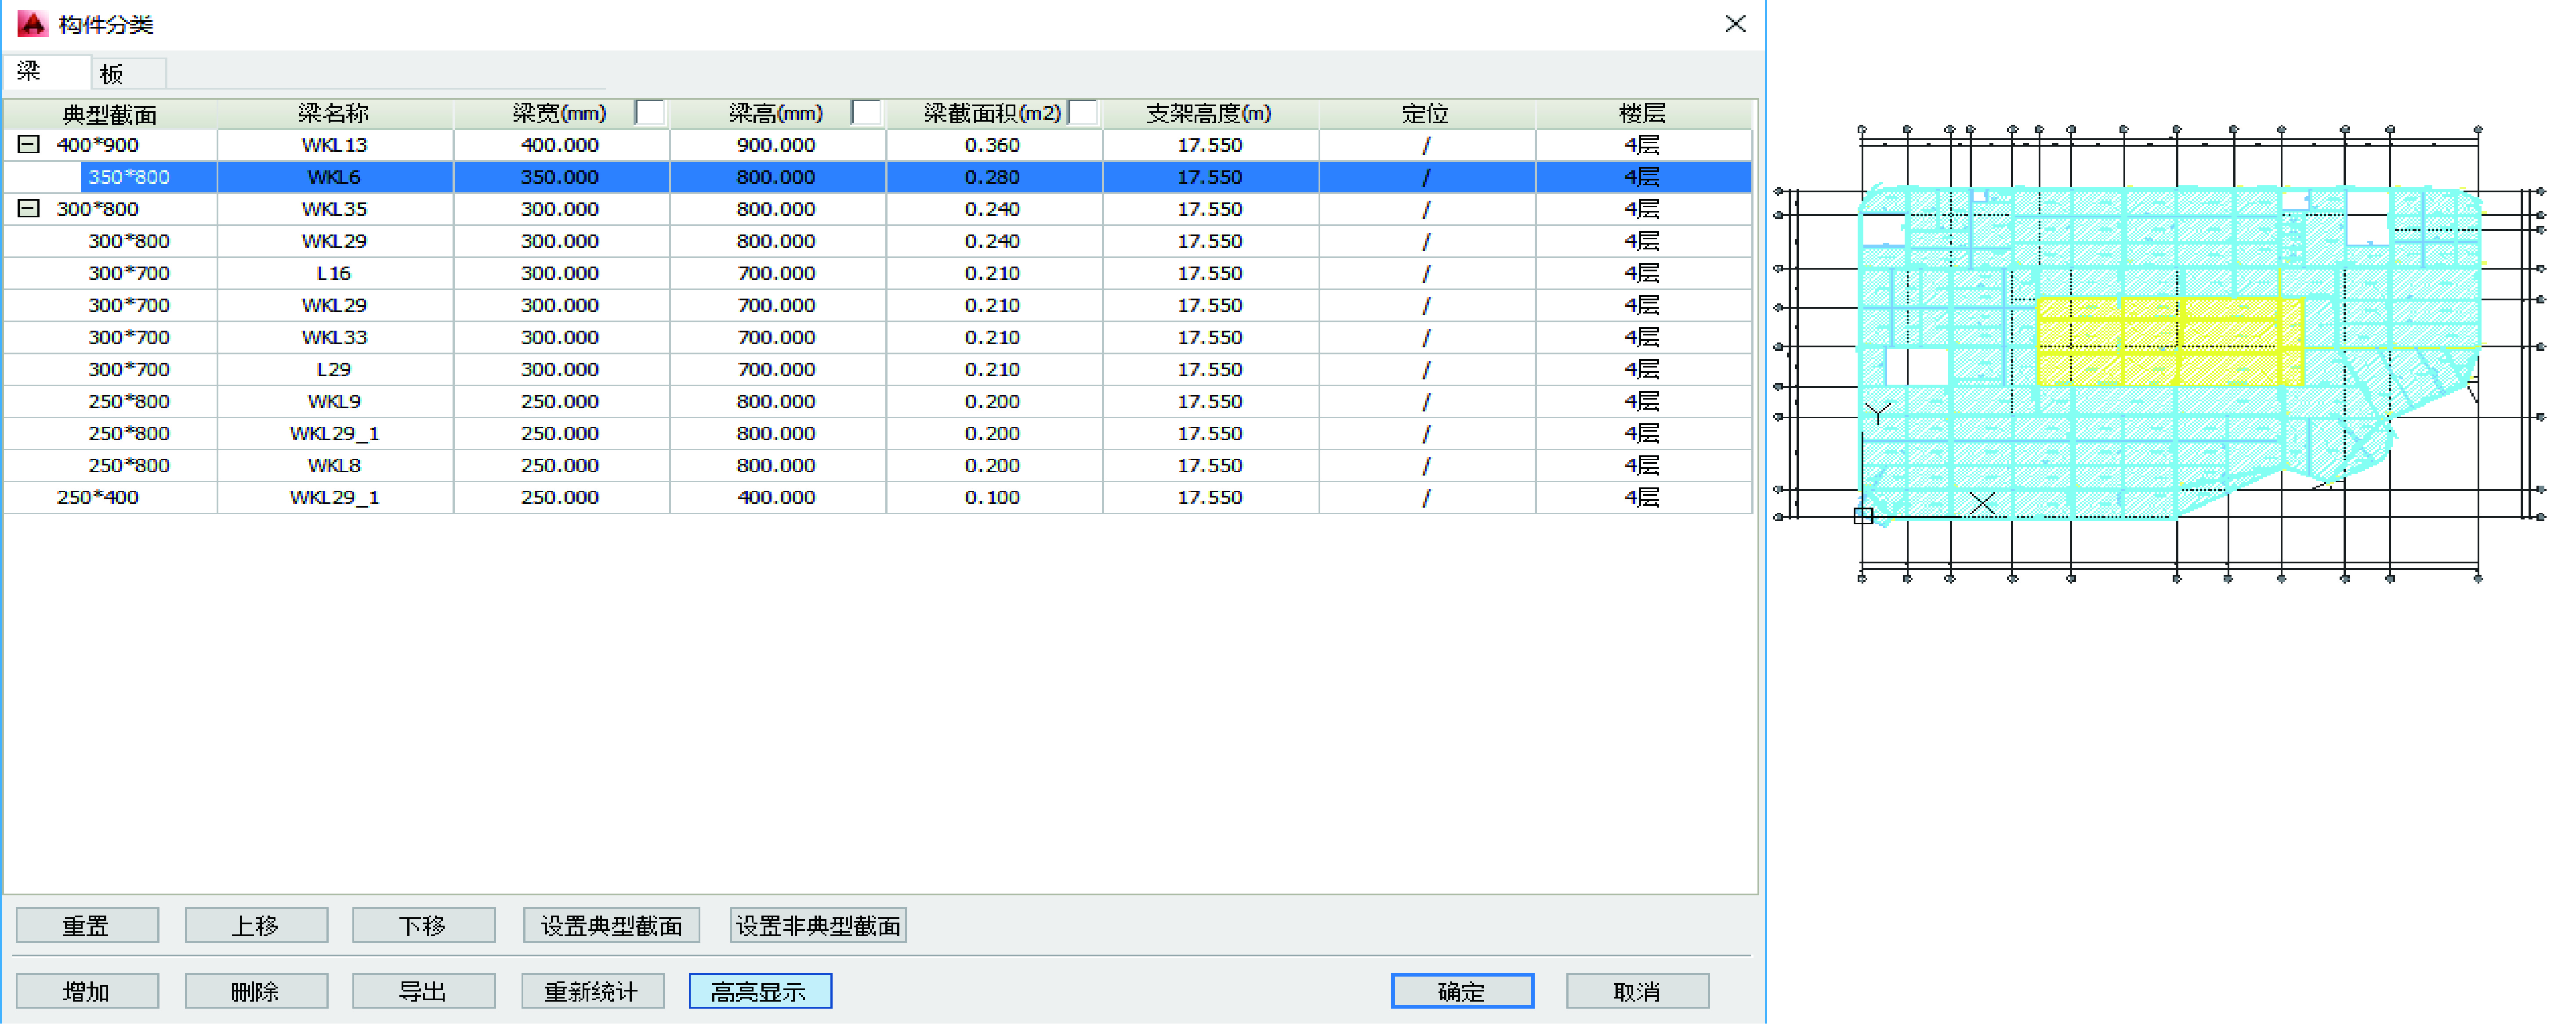Click the 增加 button
Screen dimensions: 2576x1024
[87, 991]
